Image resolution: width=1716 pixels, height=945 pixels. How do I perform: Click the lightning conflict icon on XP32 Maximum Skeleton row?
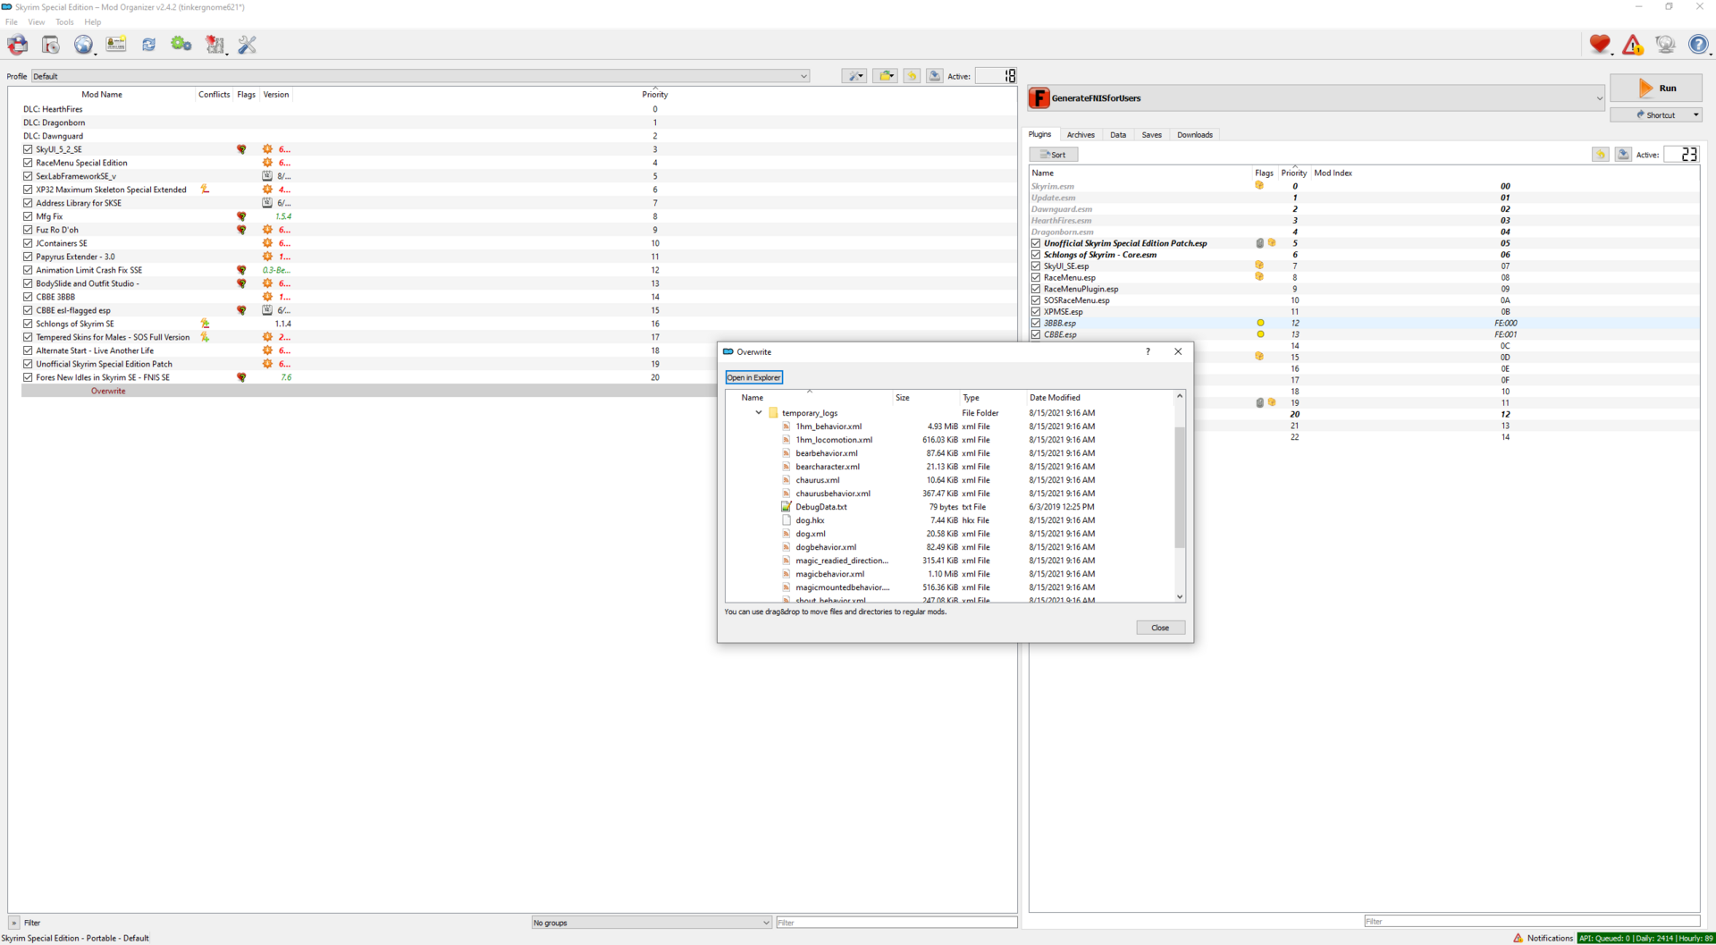click(x=205, y=190)
